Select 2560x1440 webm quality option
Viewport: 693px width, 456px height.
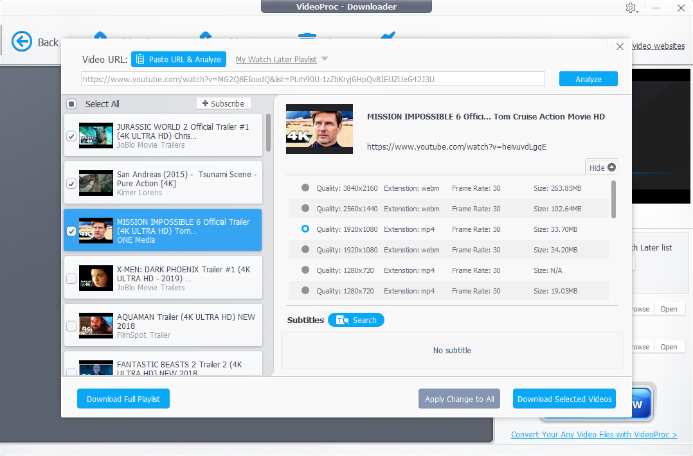pyautogui.click(x=305, y=208)
